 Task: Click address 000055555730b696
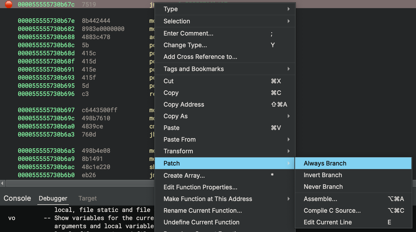pyautogui.click(x=46, y=94)
